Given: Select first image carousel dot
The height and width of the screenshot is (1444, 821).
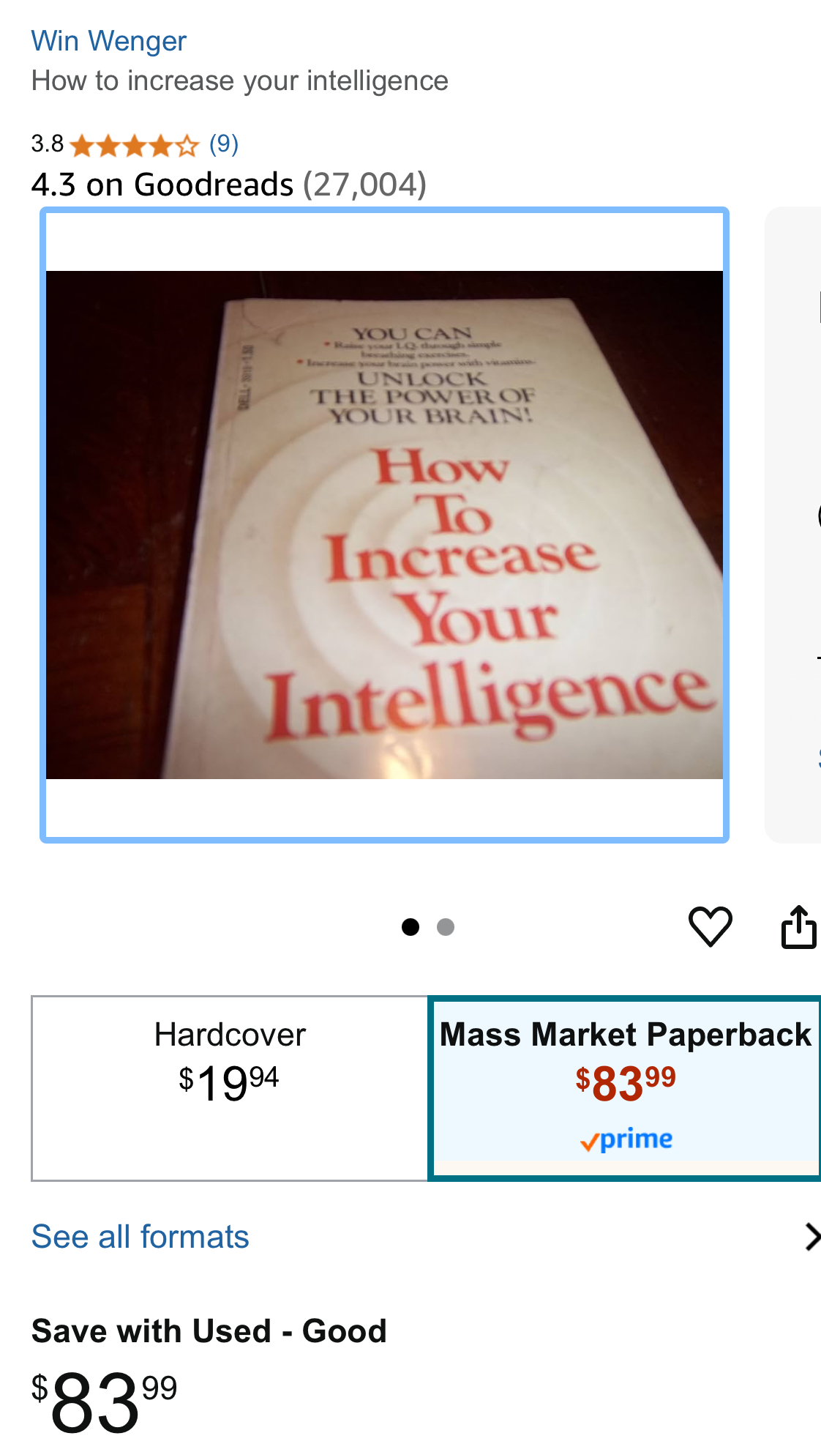Looking at the screenshot, I should 410,927.
